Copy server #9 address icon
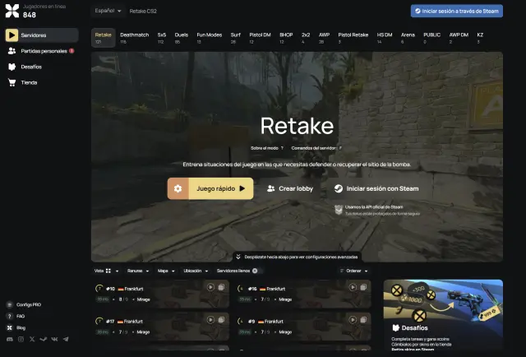Screen dimensions: 526x357 363,320
